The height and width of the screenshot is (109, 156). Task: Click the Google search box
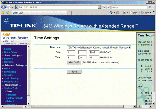(129, 7)
